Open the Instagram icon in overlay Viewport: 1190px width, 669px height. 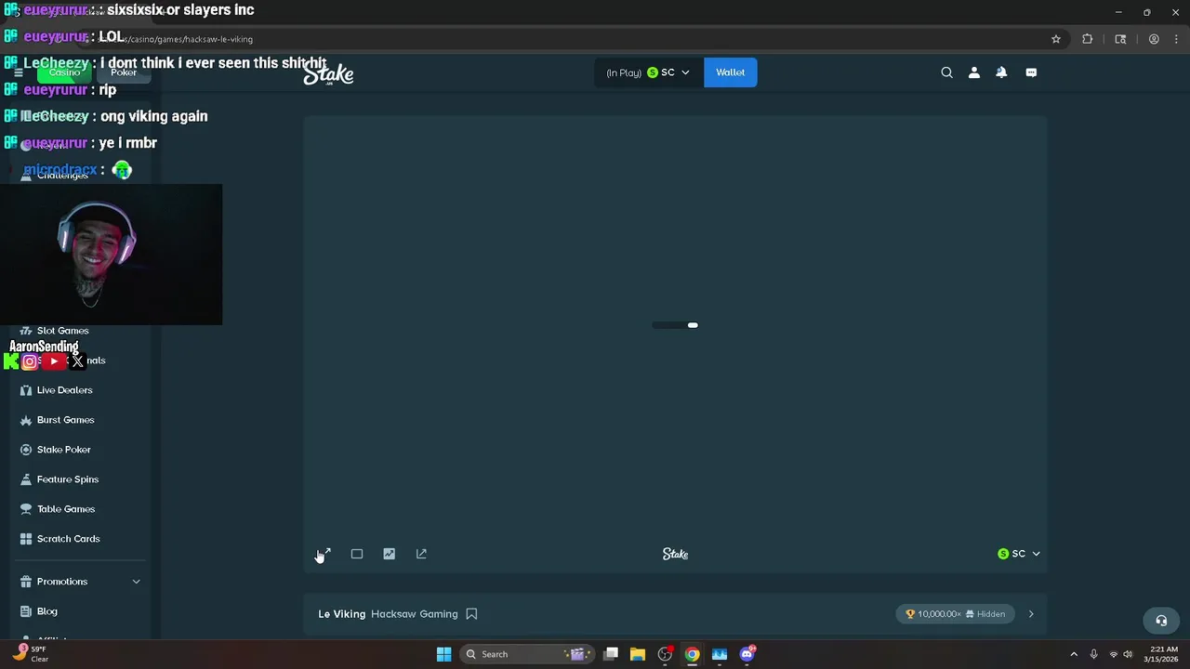30,361
